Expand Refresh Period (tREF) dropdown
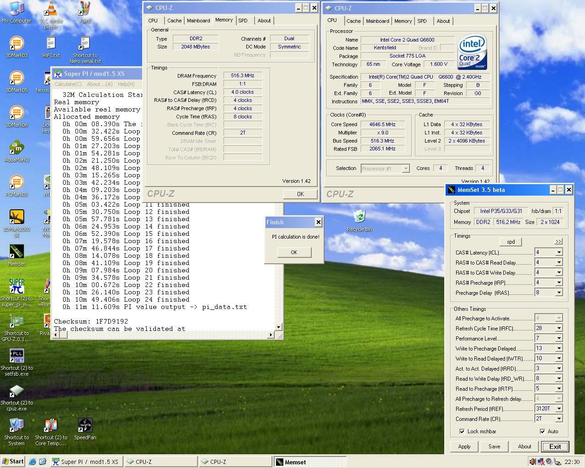Image resolution: width=585 pixels, height=468 pixels. coord(558,409)
